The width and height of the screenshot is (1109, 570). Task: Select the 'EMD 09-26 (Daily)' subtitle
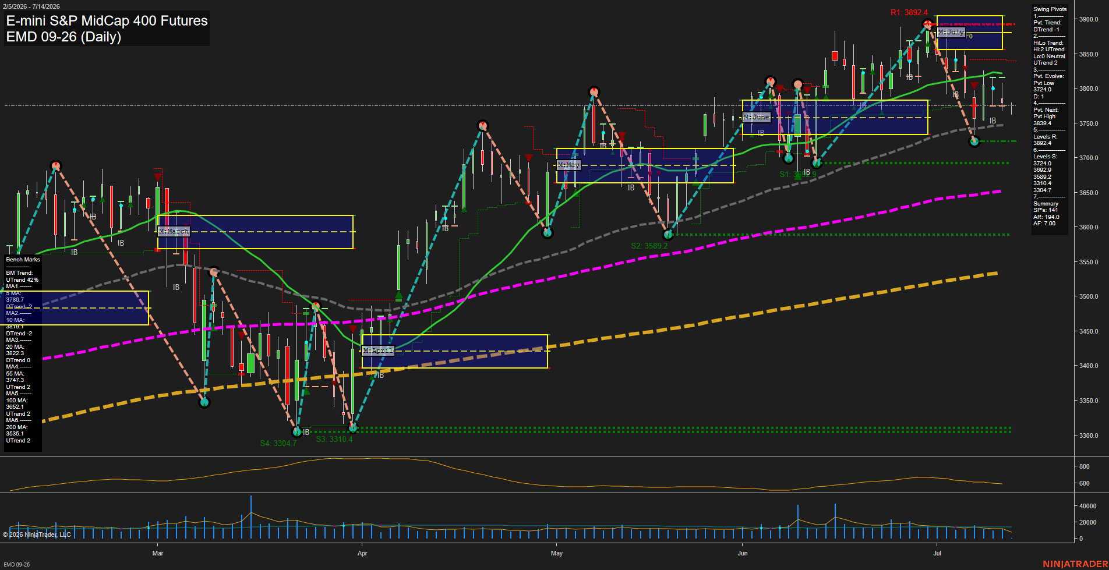[63, 37]
